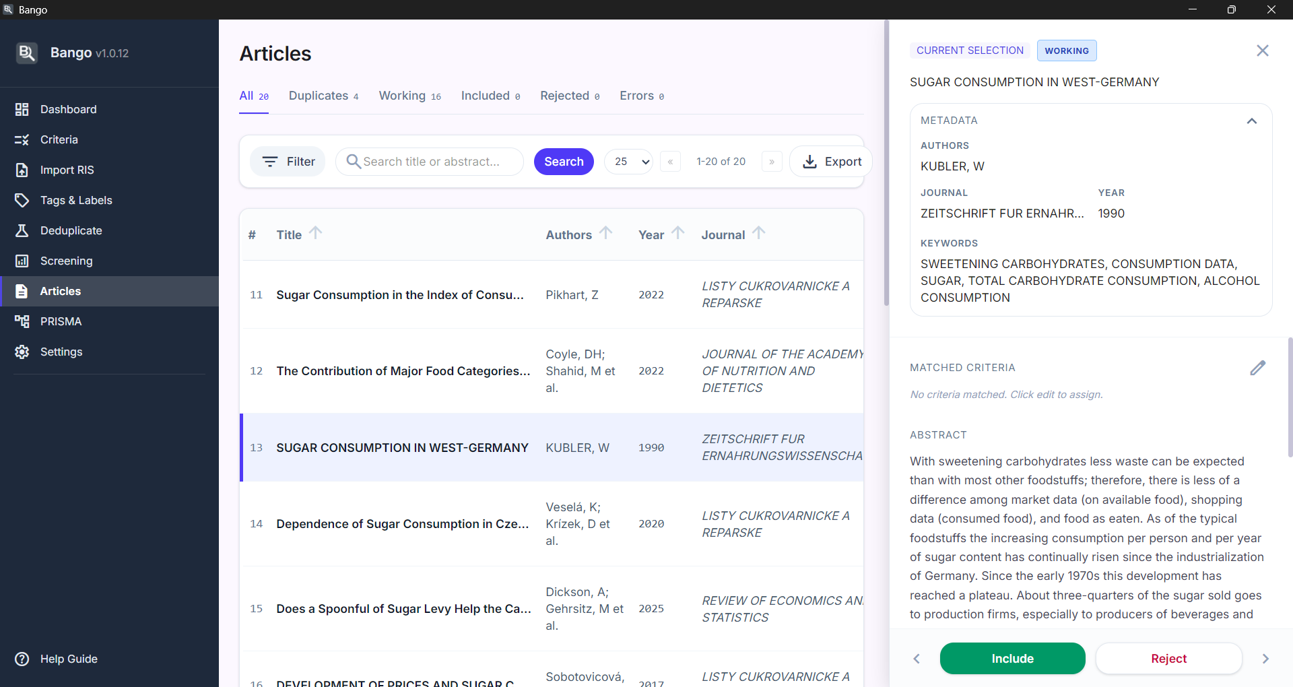This screenshot has width=1293, height=687.
Task: Select article 11 Sugar Consumption in the Index
Action: [x=552, y=295]
